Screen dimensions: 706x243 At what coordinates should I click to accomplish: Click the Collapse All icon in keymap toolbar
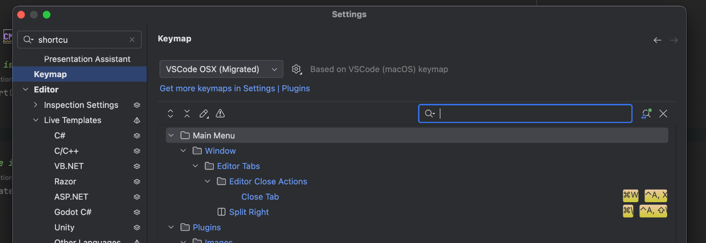187,113
